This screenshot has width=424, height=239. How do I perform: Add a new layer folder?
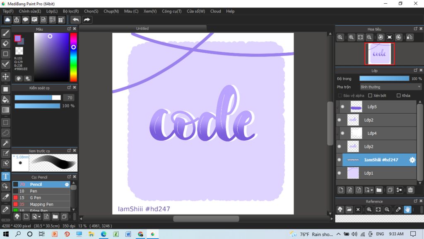pyautogui.click(x=379, y=190)
